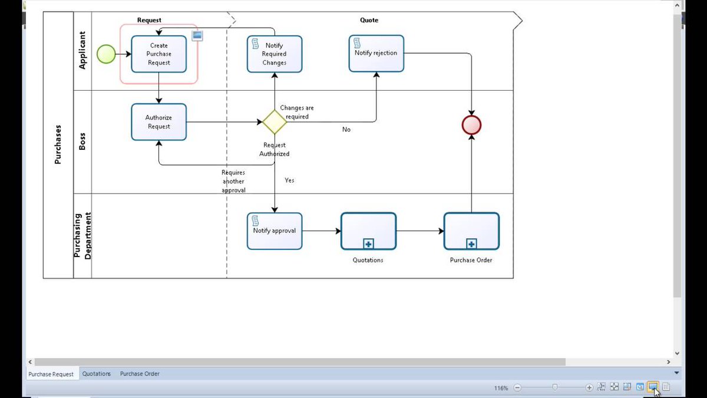Screen dimensions: 707x398
Task: Select the green start event circle
Action: (106, 54)
